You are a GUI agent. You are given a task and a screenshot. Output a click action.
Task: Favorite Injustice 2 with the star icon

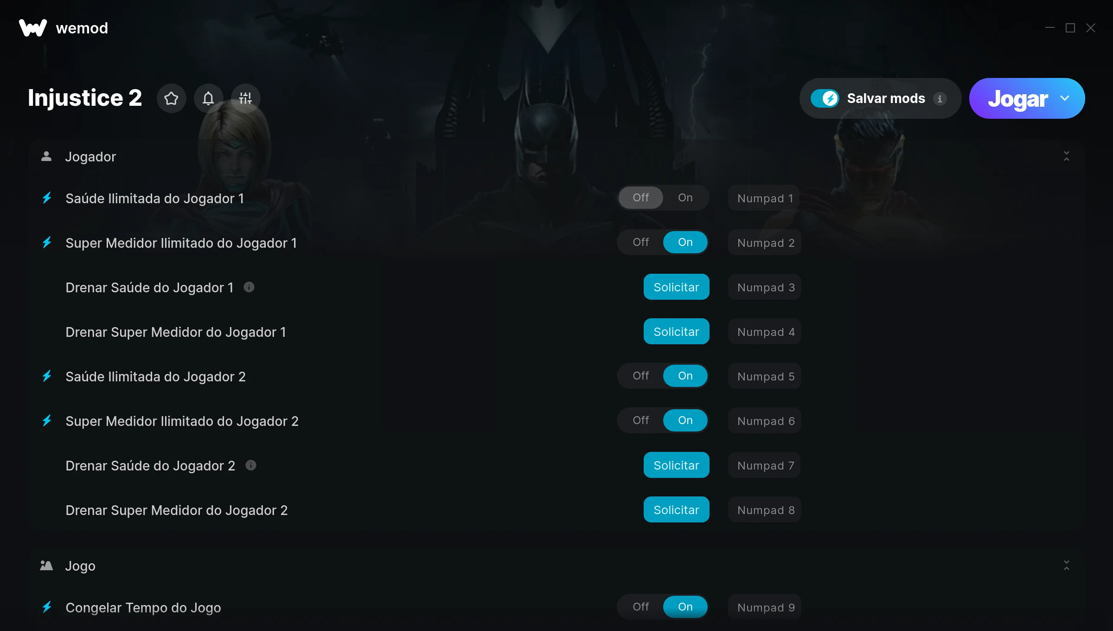tap(172, 98)
